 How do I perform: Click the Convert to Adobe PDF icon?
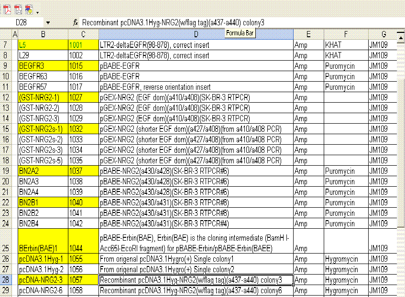7,10
